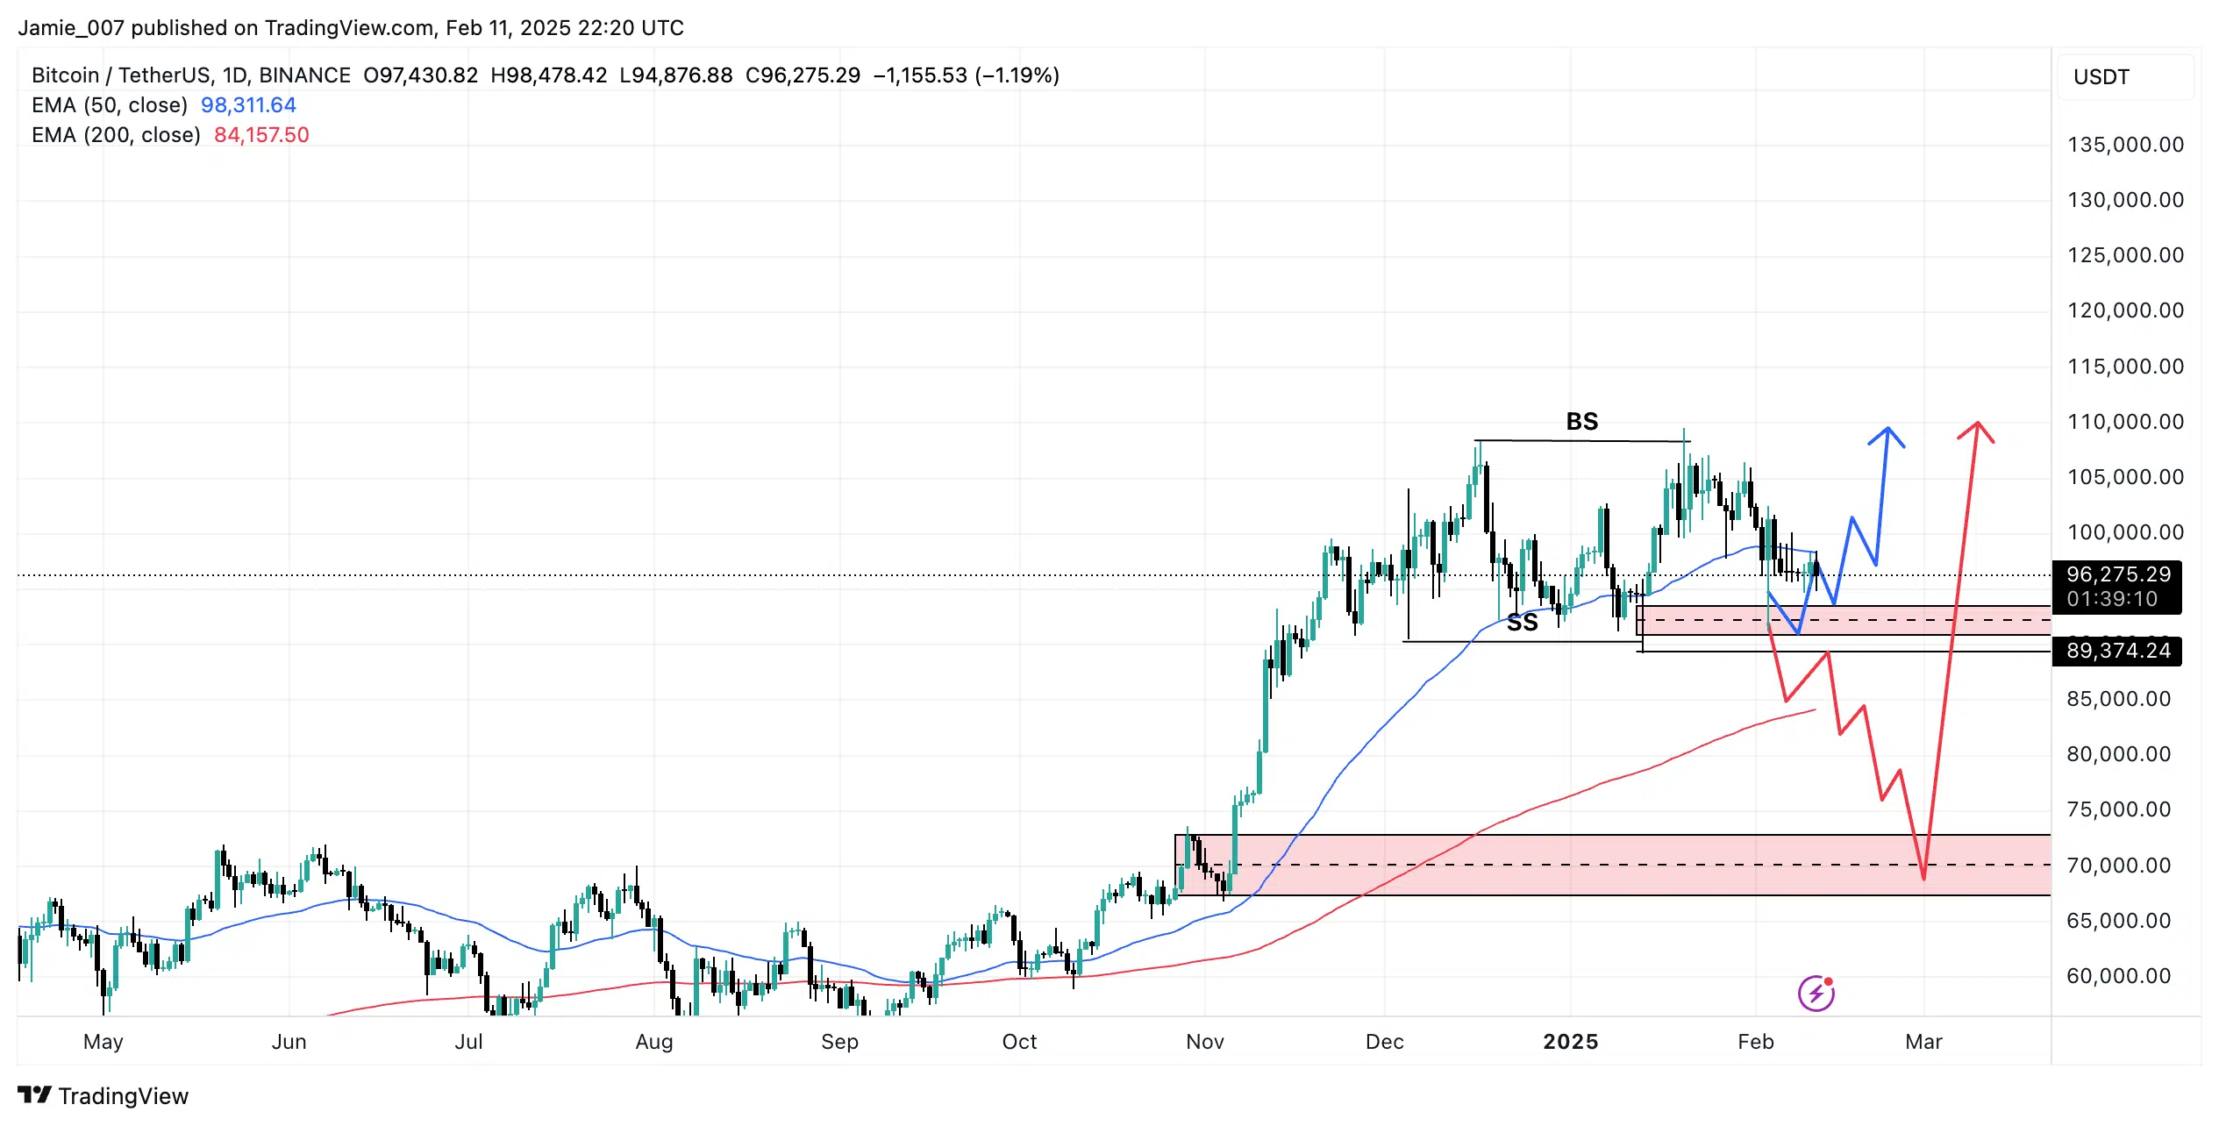Click the Bitcoin / TetherUS symbol title
Screen dimensions: 2219x1126
[122, 75]
